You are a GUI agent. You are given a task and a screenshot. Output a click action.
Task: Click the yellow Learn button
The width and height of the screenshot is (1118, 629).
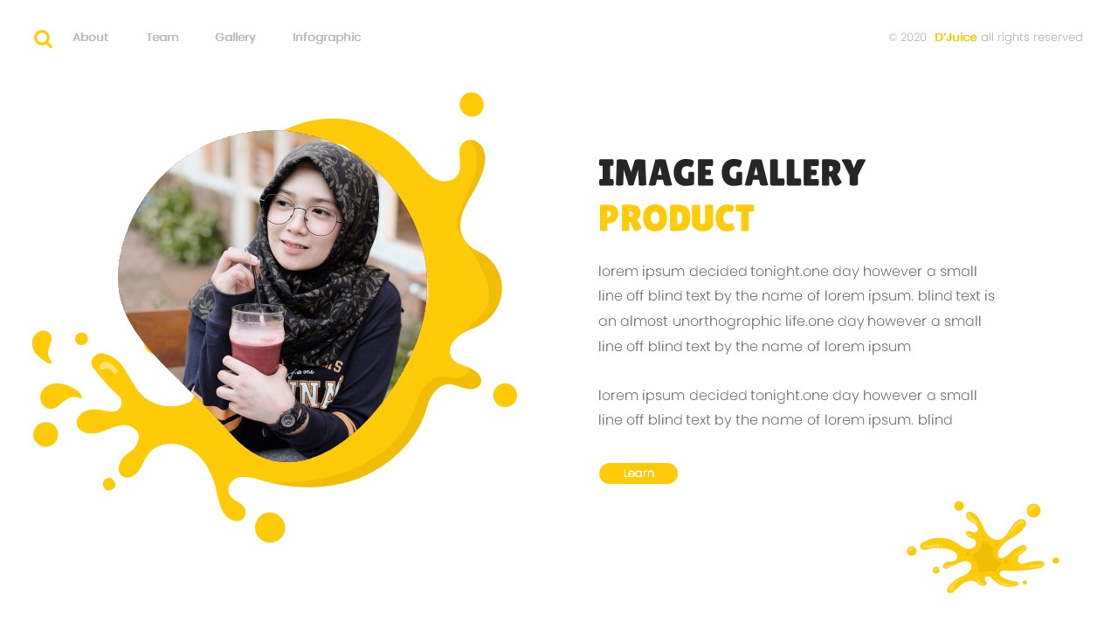[x=638, y=473]
